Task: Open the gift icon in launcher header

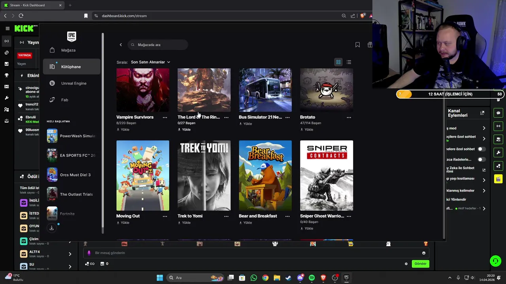Action: point(370,45)
